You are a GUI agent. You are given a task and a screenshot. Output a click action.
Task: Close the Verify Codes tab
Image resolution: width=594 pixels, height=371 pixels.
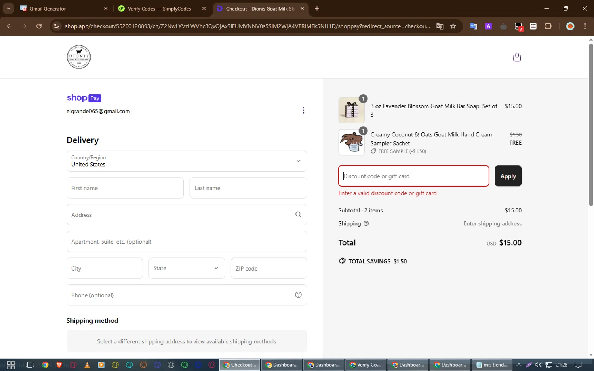point(204,9)
